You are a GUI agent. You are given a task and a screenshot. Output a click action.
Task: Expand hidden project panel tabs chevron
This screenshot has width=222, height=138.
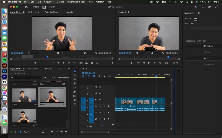[x=69, y=69]
